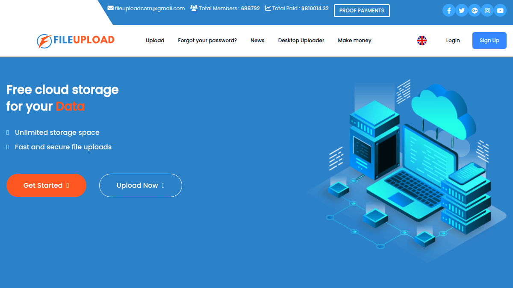Image resolution: width=513 pixels, height=288 pixels.
Task: Open the Instagram social icon
Action: (487, 10)
